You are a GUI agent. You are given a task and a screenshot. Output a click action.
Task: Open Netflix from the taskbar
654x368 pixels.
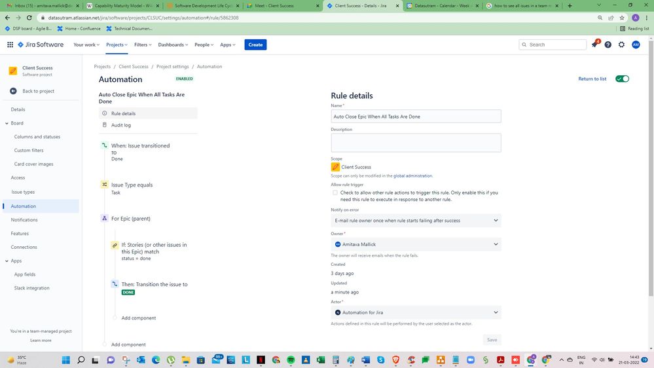coord(261,359)
